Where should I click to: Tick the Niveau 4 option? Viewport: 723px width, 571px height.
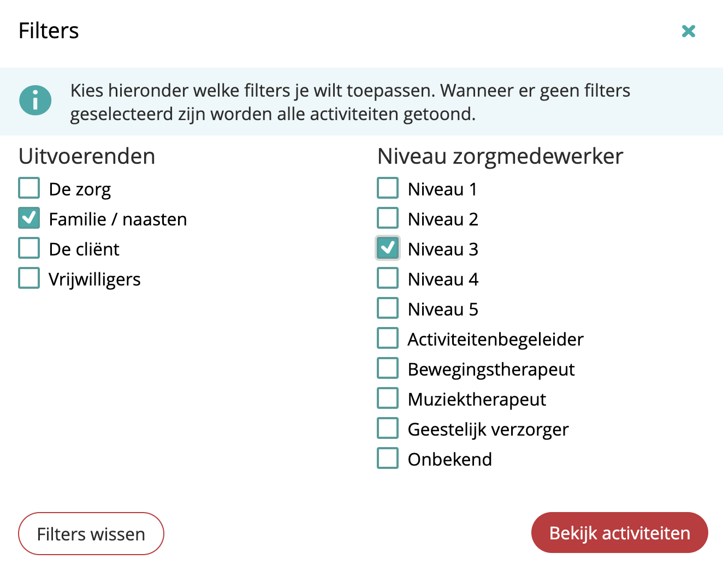click(x=388, y=278)
